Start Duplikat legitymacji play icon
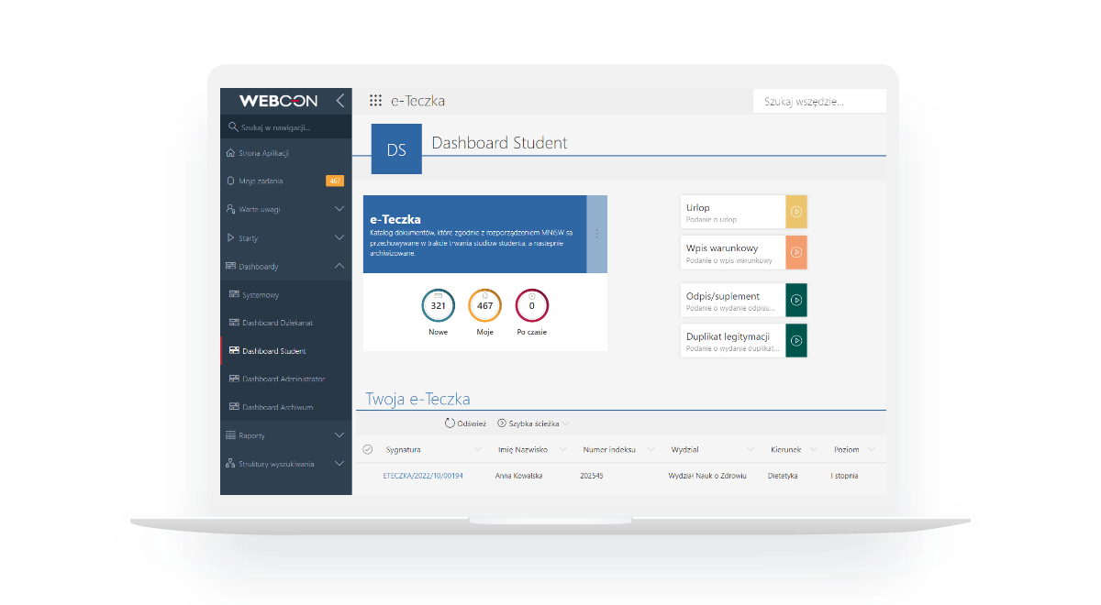1101x605 pixels. pos(796,340)
